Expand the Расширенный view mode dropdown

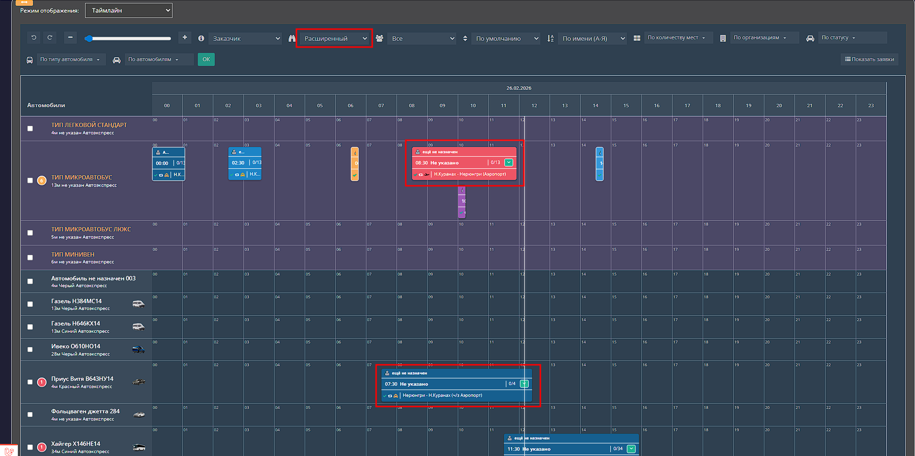[x=334, y=38]
